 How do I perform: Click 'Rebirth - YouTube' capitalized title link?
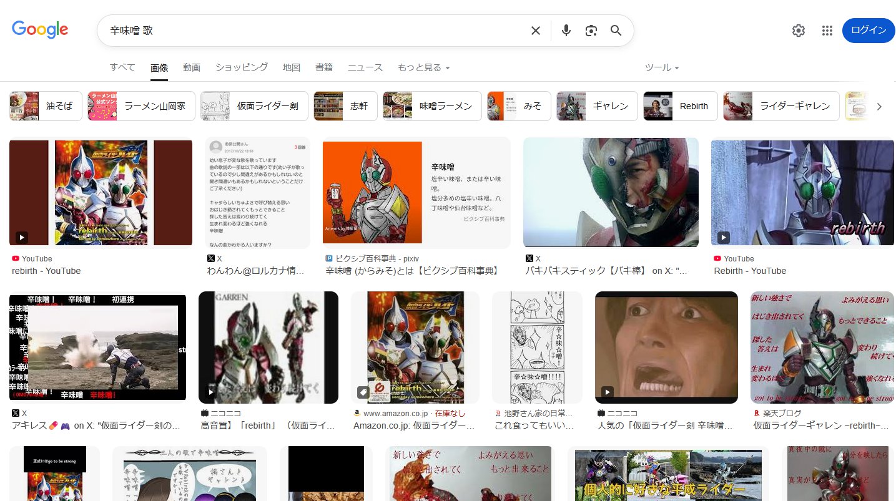point(750,271)
